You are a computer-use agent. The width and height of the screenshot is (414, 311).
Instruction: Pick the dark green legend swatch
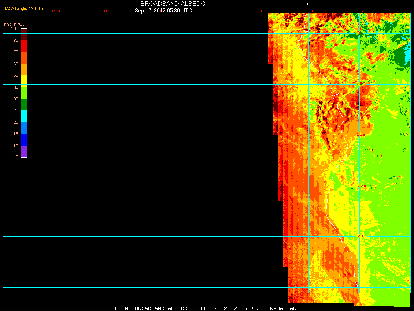pos(24,105)
